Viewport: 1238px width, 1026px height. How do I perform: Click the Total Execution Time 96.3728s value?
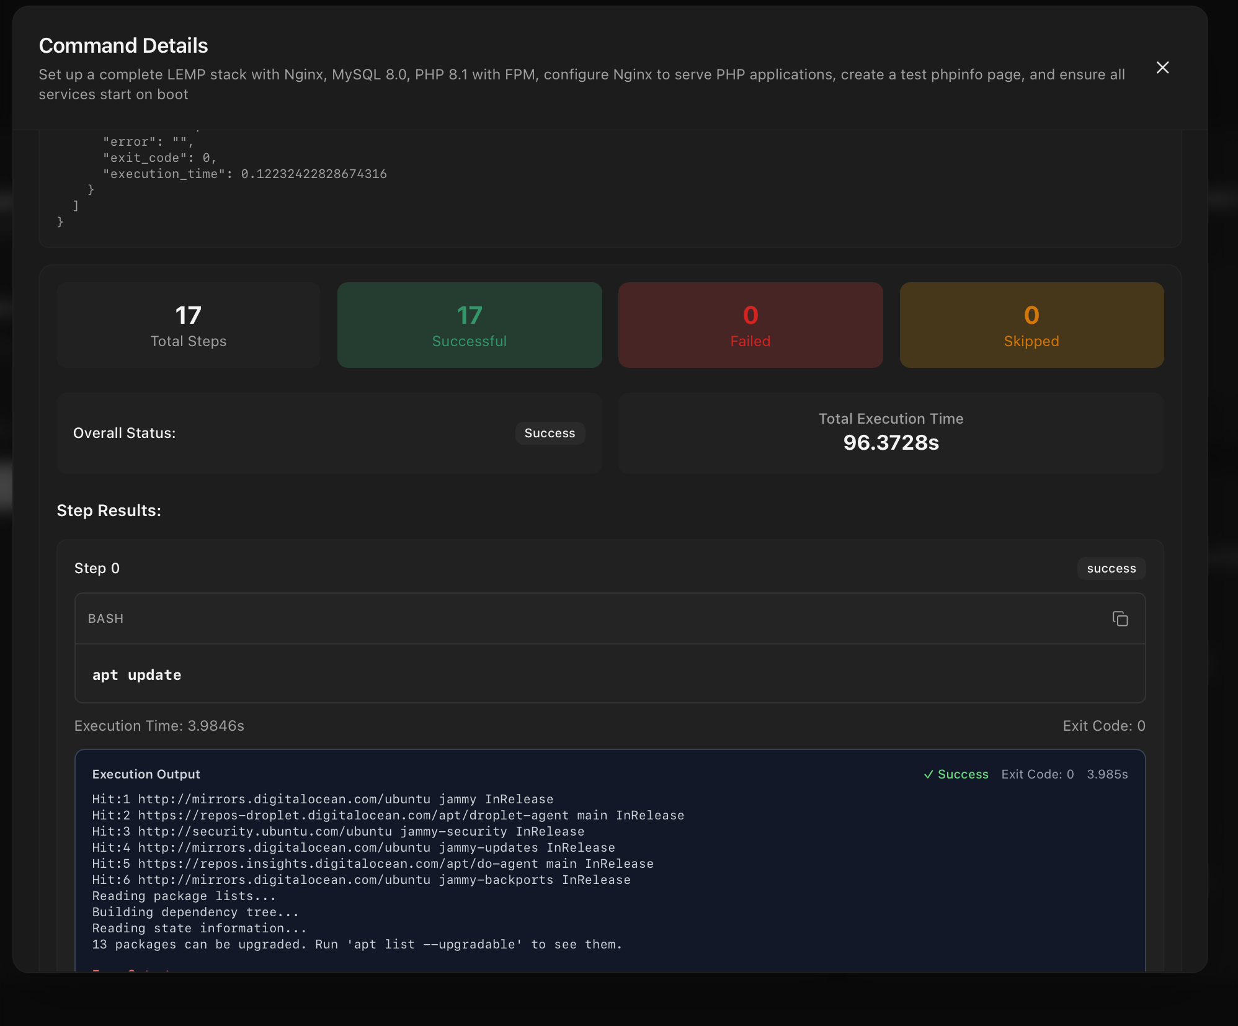[891, 442]
